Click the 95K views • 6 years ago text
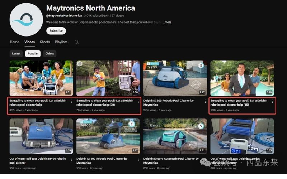The height and width of the screenshot is (179, 287). point(23,168)
